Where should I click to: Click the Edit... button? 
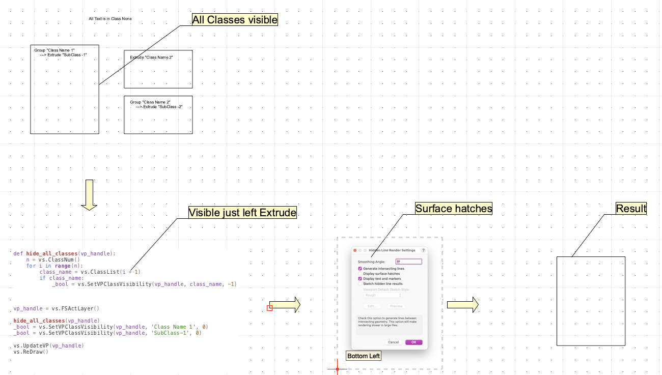coord(372,306)
